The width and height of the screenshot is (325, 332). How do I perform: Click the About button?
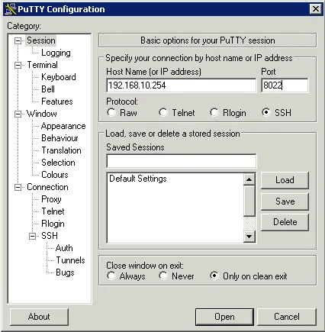pos(39,317)
